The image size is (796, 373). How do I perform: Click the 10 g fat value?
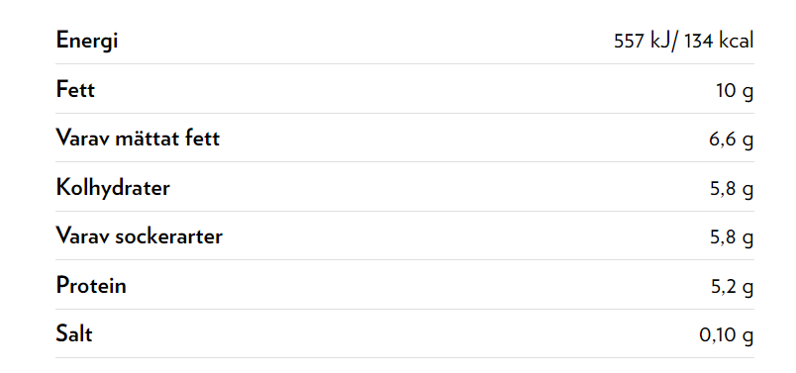[x=735, y=91]
